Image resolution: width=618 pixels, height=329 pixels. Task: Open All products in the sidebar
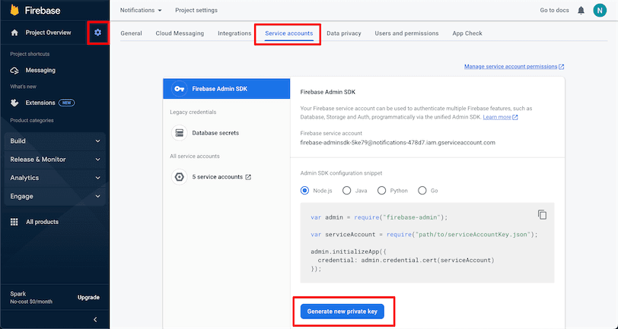(x=42, y=222)
